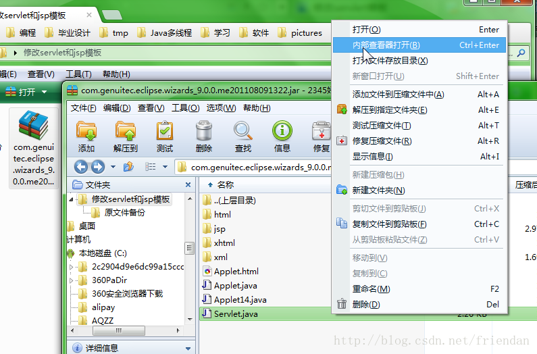Click the archive path address field
Screen dimensions: 537x354
253,168
